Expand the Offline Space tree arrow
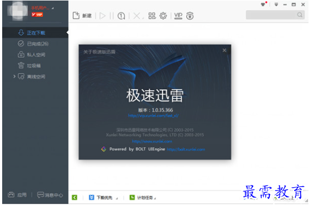 (14, 76)
